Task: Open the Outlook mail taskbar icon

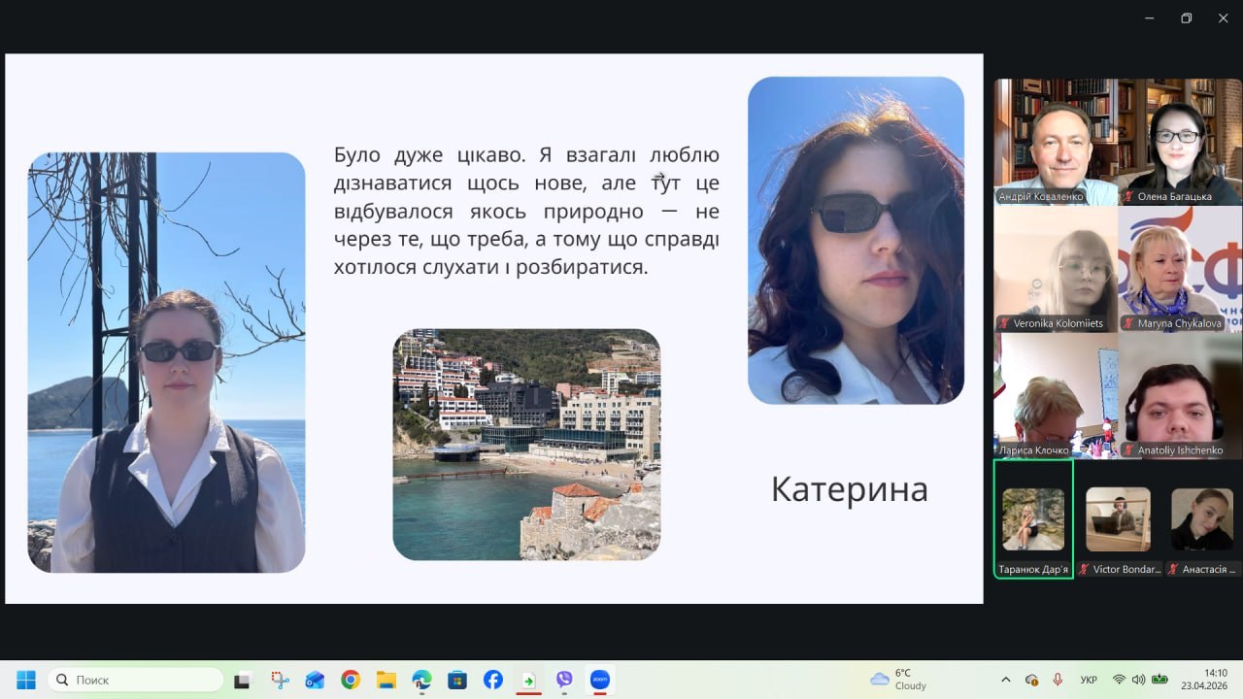Action: click(315, 680)
